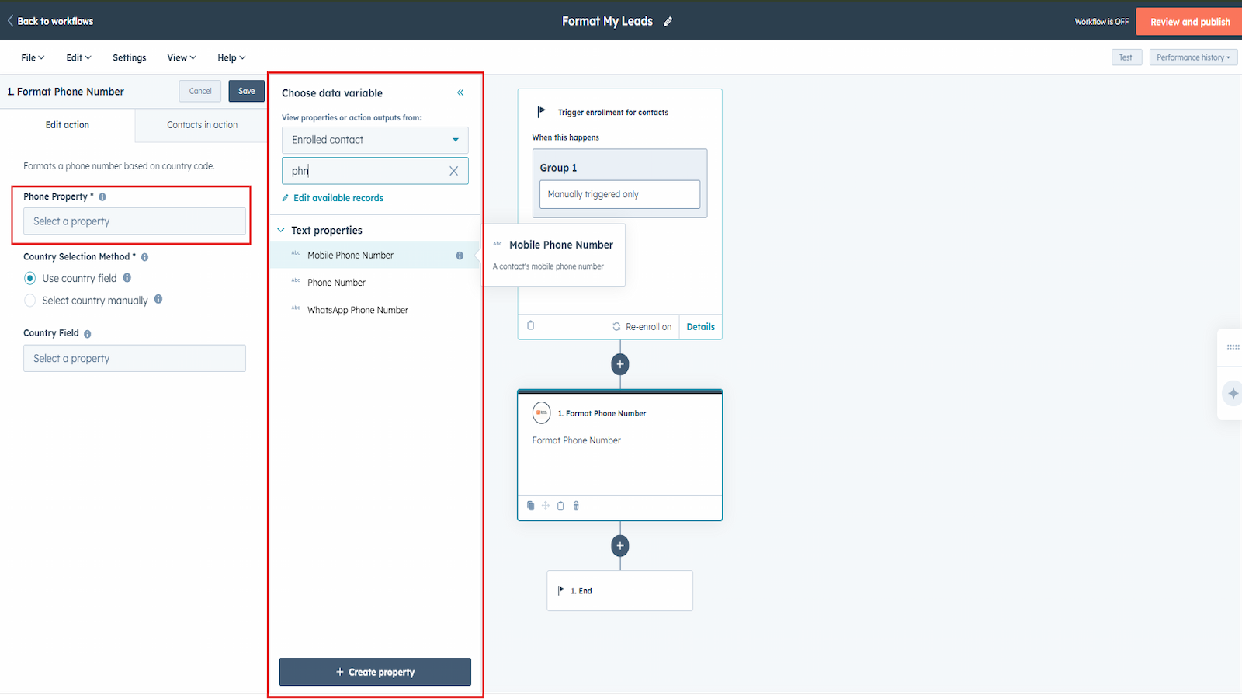The width and height of the screenshot is (1242, 699).
Task: Open the File menu
Action: 33,57
